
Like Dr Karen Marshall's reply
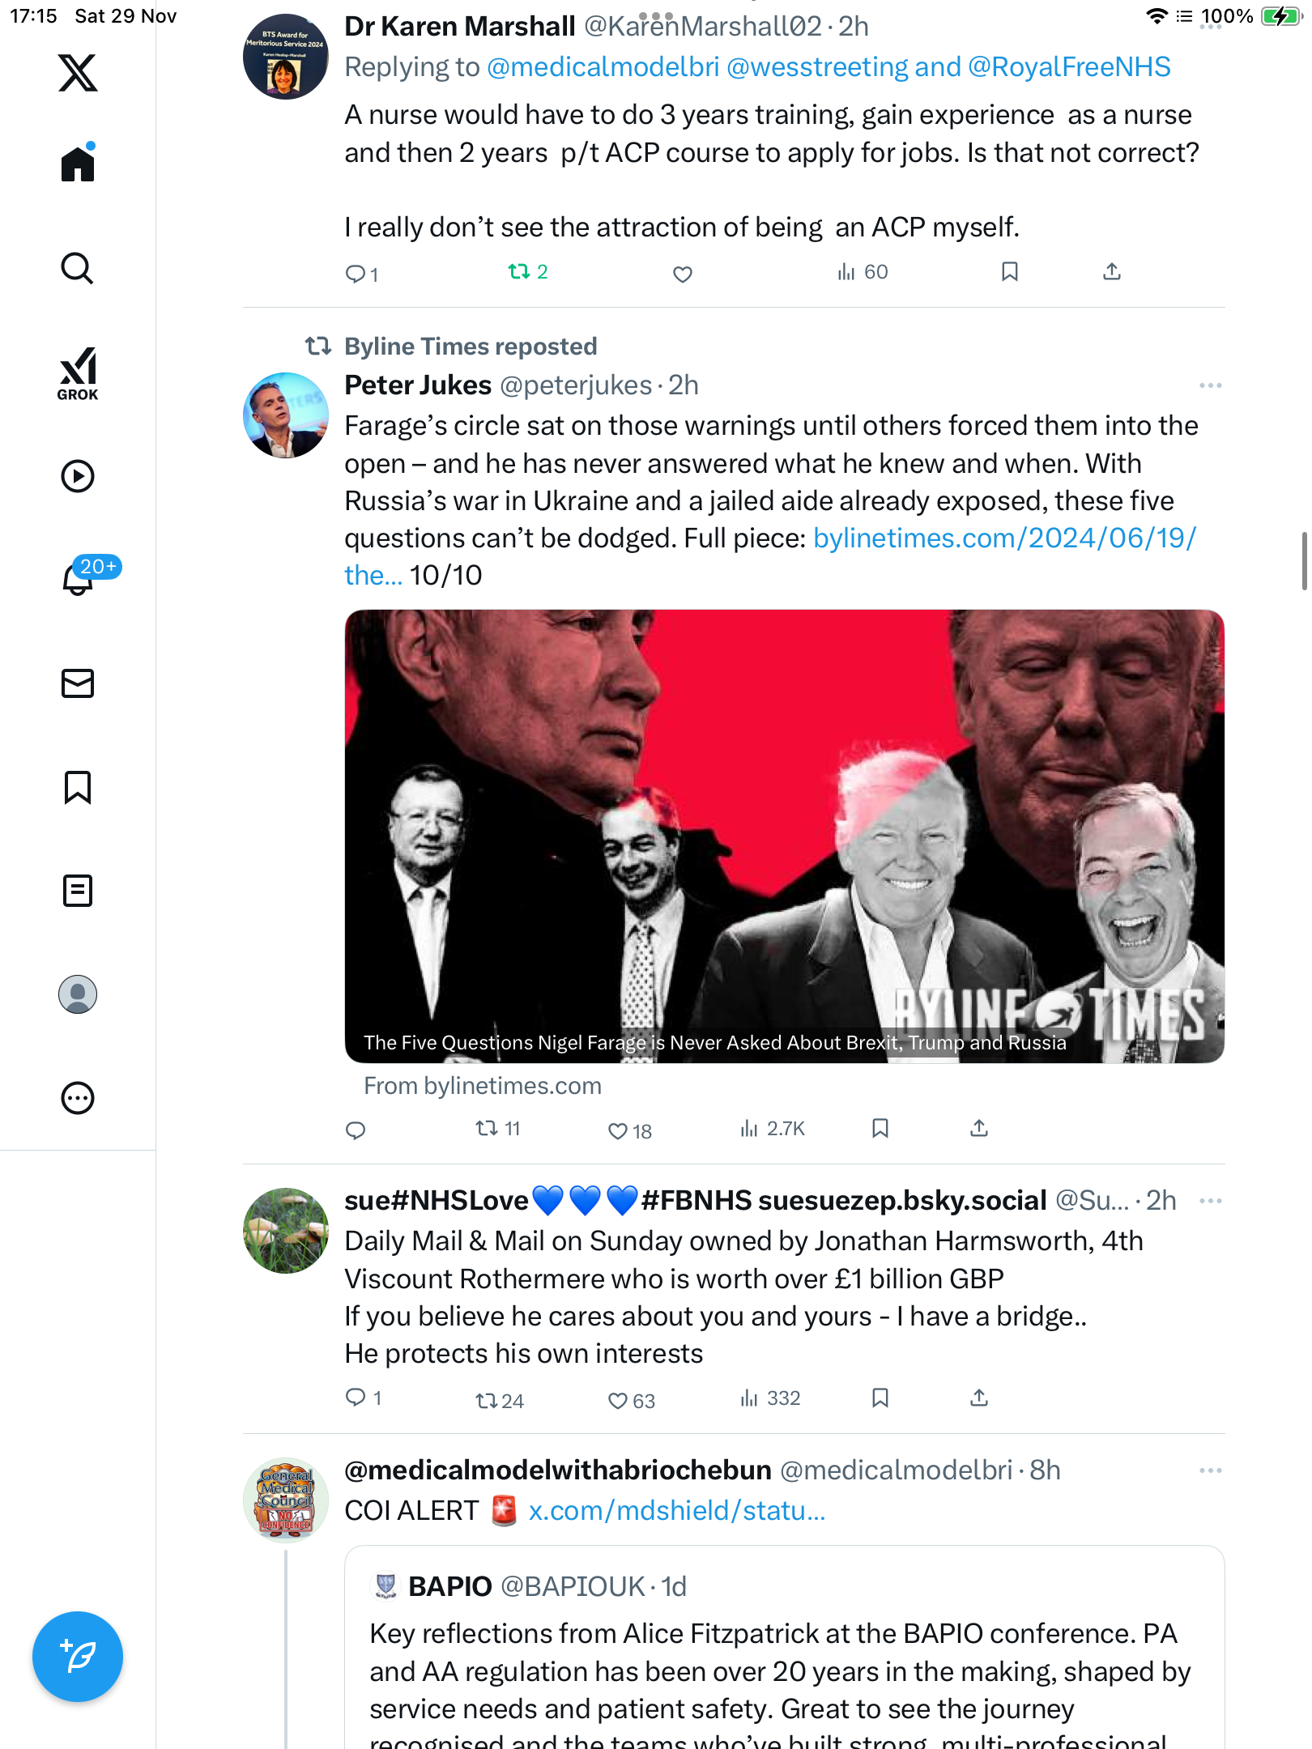point(683,274)
